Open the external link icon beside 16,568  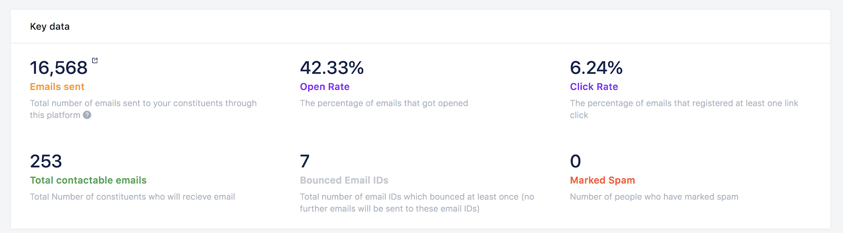click(x=95, y=60)
